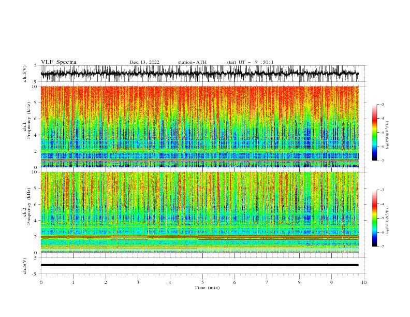Screen dimensions: 410x317
Task: Click the '-7' tick on ch.1 colorbar
Action: (x=382, y=161)
